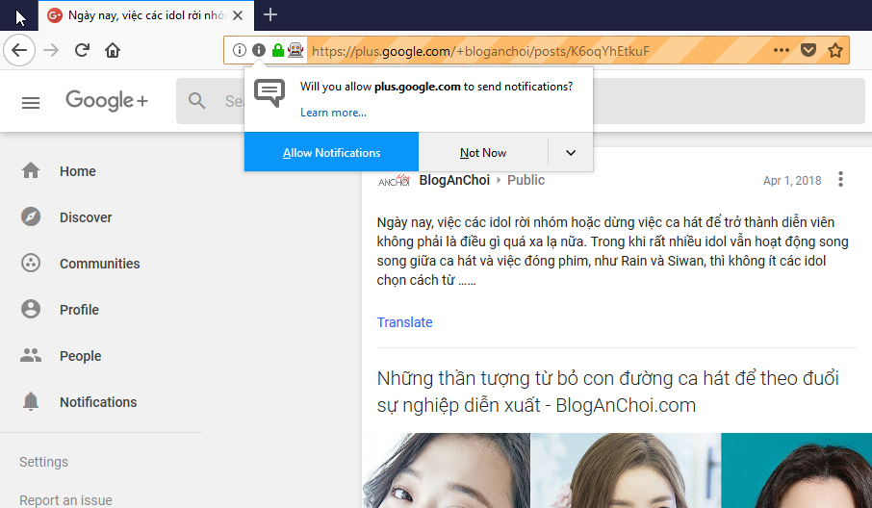This screenshot has height=508, width=872.
Task: Click the address bar URL
Action: [x=480, y=51]
